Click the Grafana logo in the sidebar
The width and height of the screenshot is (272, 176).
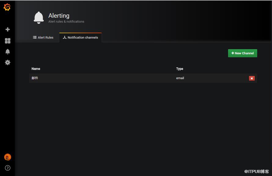7,7
